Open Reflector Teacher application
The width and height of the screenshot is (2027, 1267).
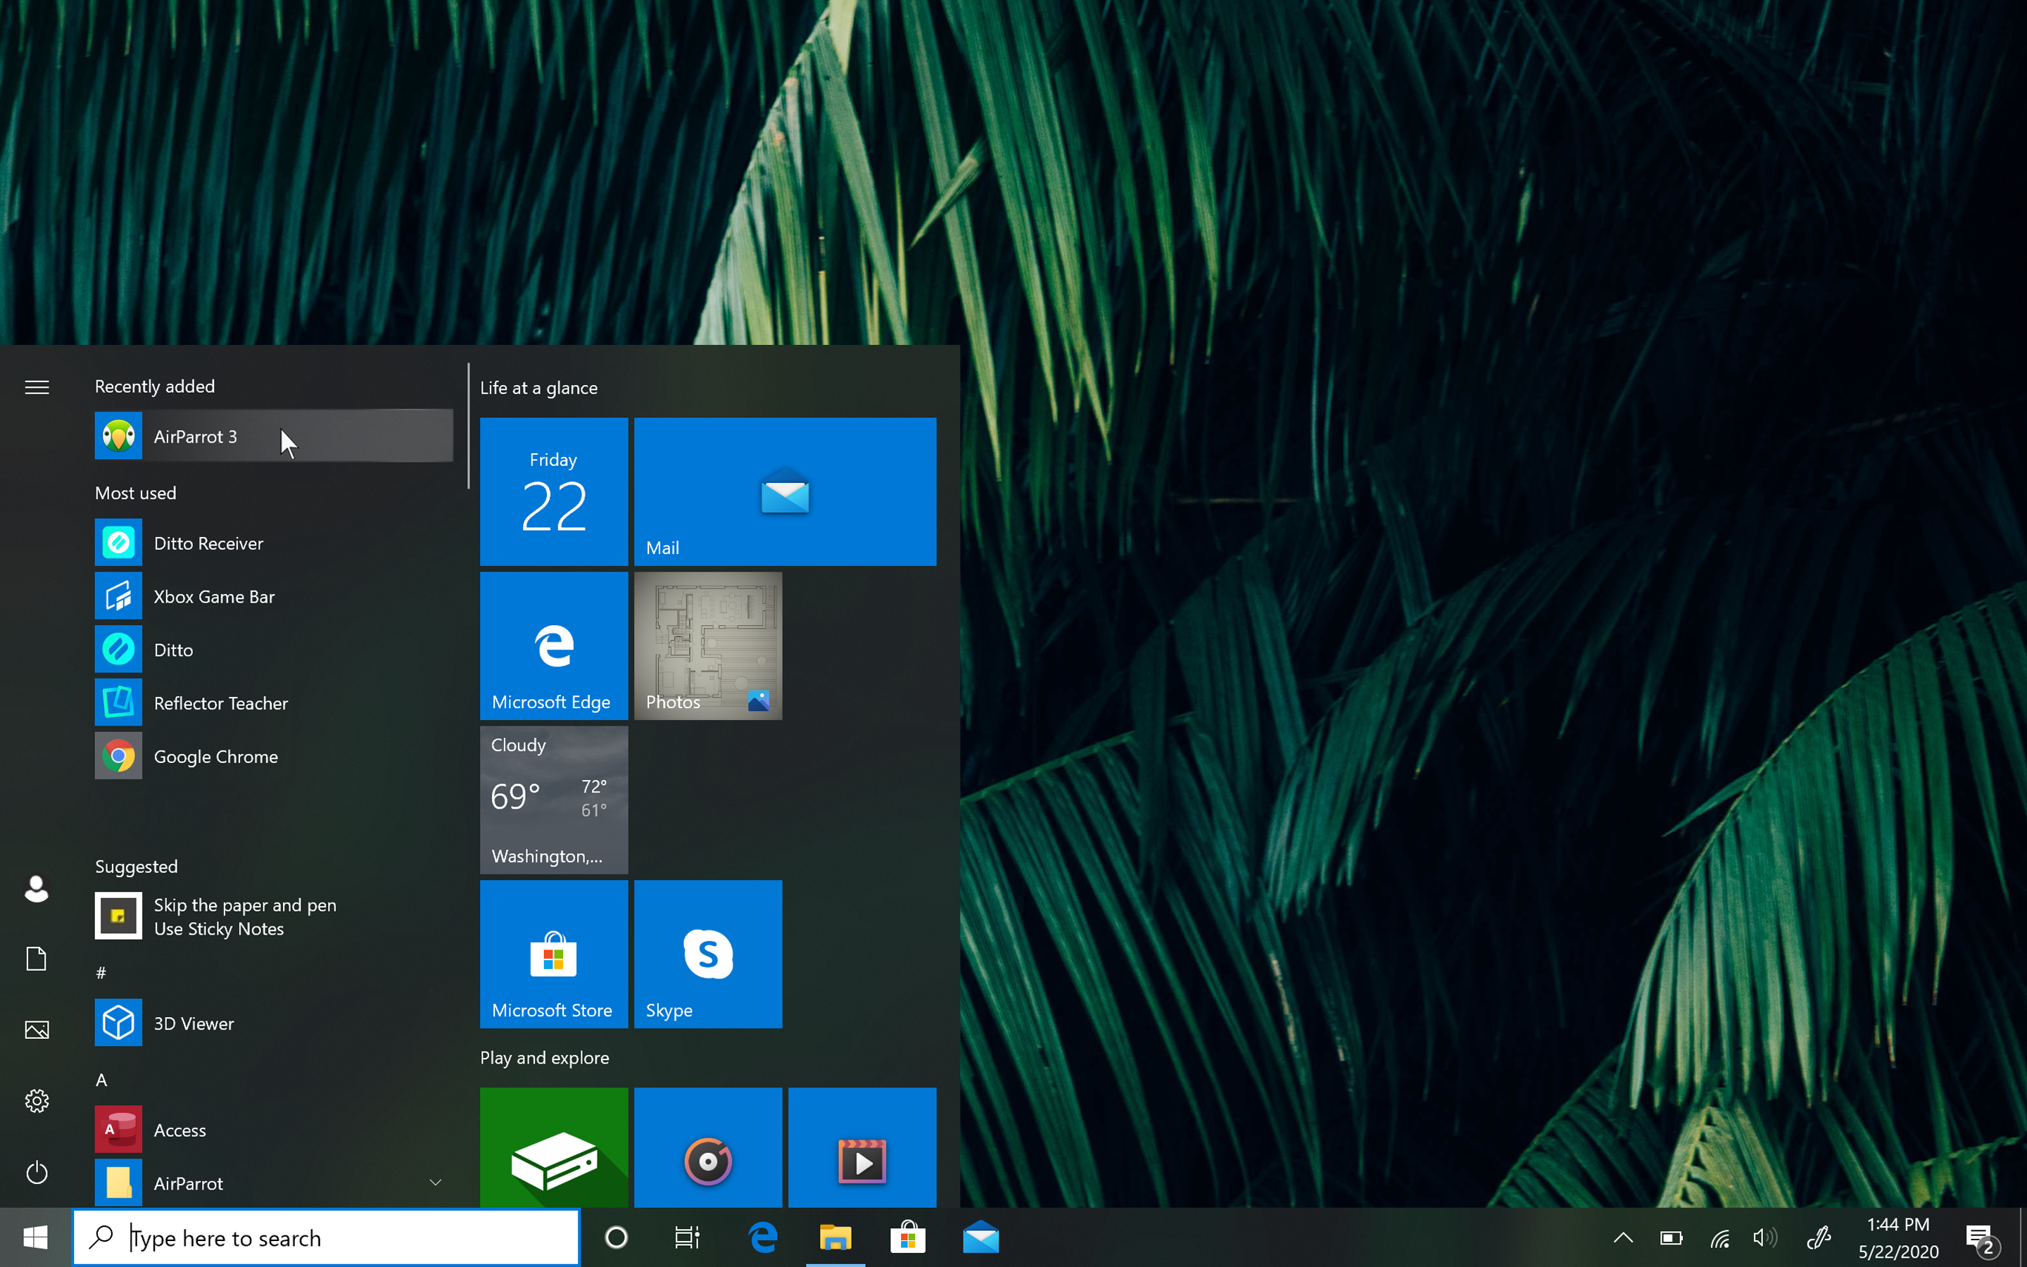[220, 702]
